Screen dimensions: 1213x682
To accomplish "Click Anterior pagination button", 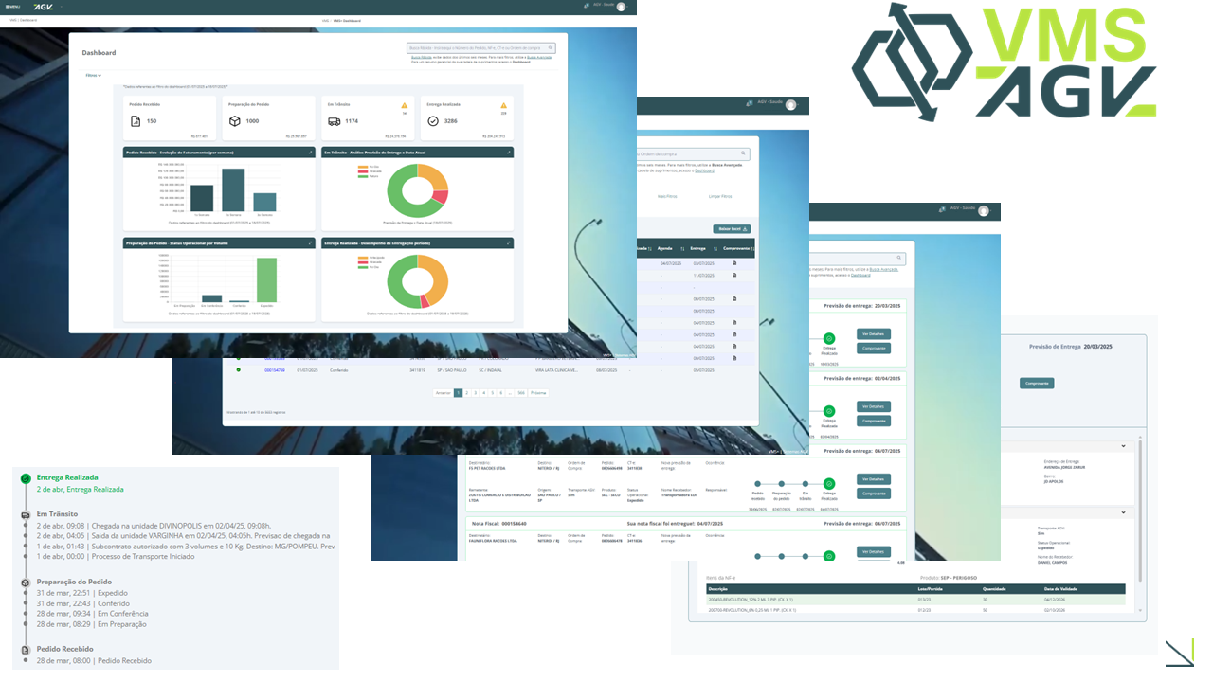I will [x=443, y=392].
